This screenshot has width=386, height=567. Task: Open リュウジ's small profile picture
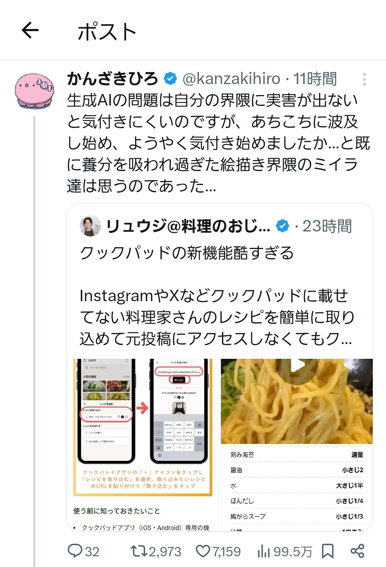click(90, 226)
